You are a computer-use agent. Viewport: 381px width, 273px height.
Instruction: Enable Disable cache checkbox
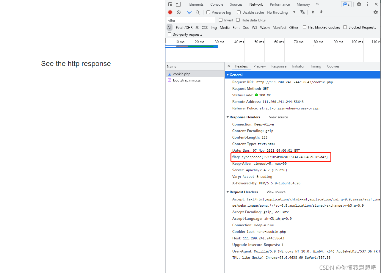[x=239, y=12]
